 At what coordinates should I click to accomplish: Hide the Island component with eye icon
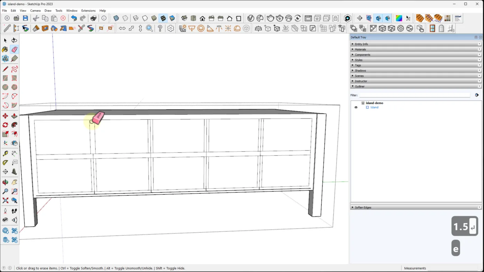tap(356, 107)
